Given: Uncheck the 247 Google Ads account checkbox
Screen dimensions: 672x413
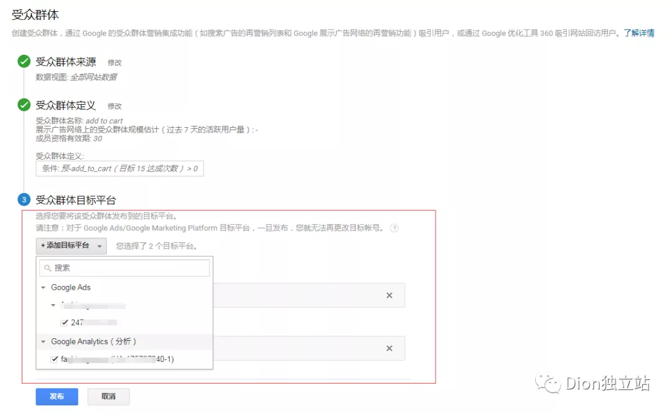Looking at the screenshot, I should [65, 323].
